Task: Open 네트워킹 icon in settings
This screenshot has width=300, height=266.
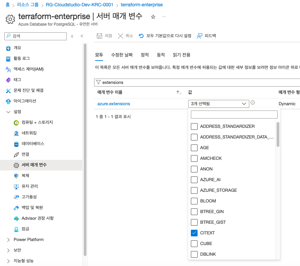Action: click(16, 133)
